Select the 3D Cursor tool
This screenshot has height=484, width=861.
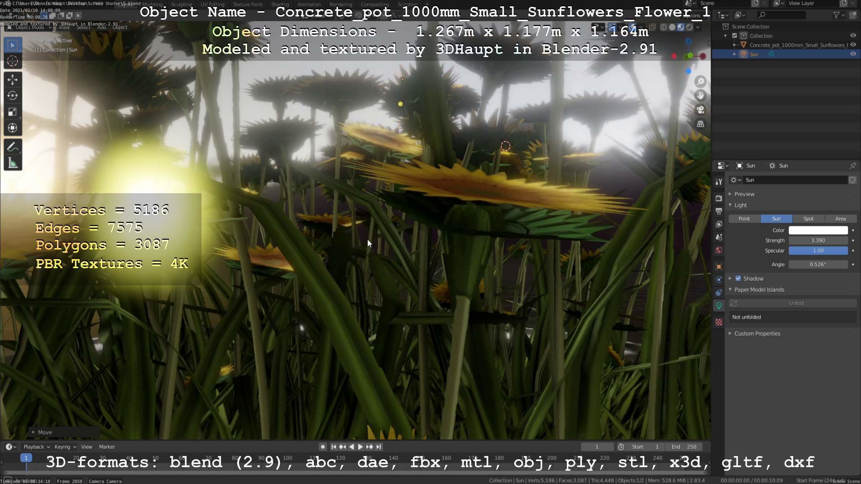click(13, 61)
